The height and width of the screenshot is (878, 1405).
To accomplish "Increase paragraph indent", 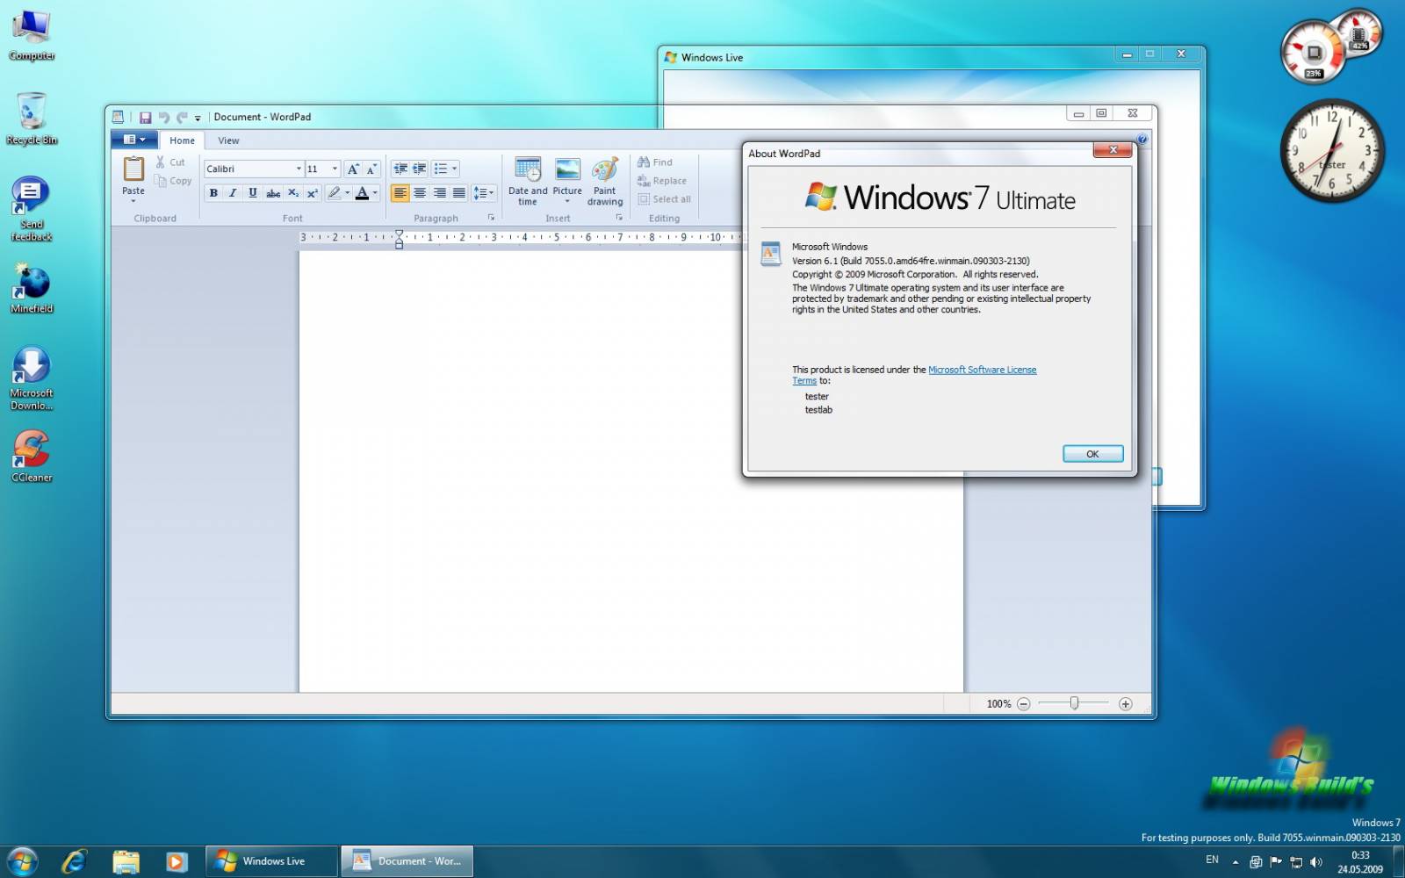I will (x=420, y=169).
